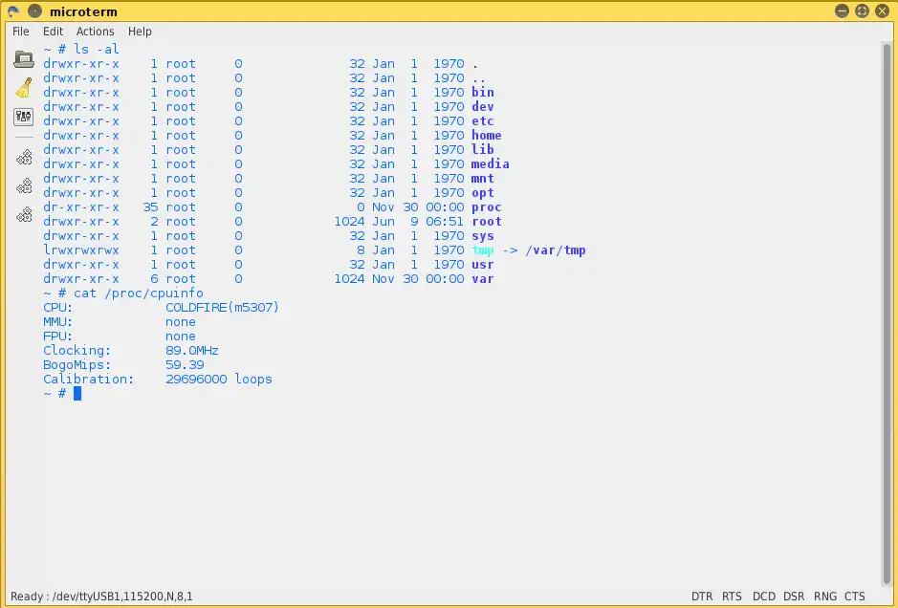Click the 'COLDFIRE(m5307)' CPU value
Image resolution: width=898 pixels, height=608 pixels.
pyautogui.click(x=222, y=308)
